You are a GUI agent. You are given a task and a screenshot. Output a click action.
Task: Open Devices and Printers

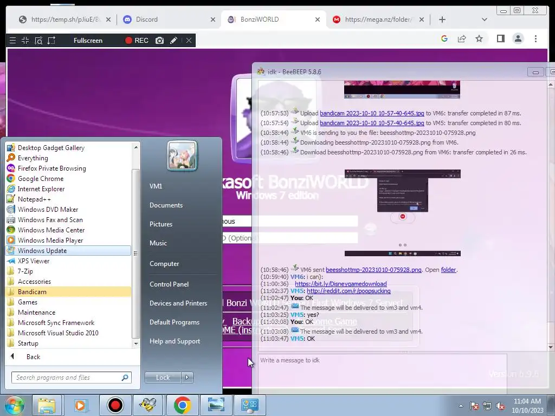coord(178,303)
